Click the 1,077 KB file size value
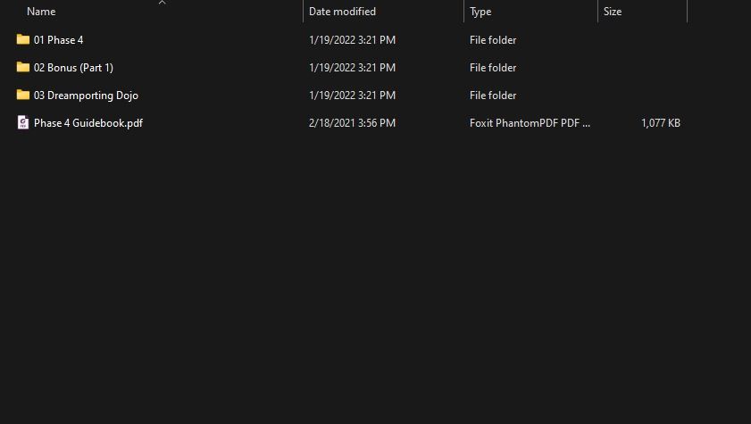751x424 pixels. [660, 123]
